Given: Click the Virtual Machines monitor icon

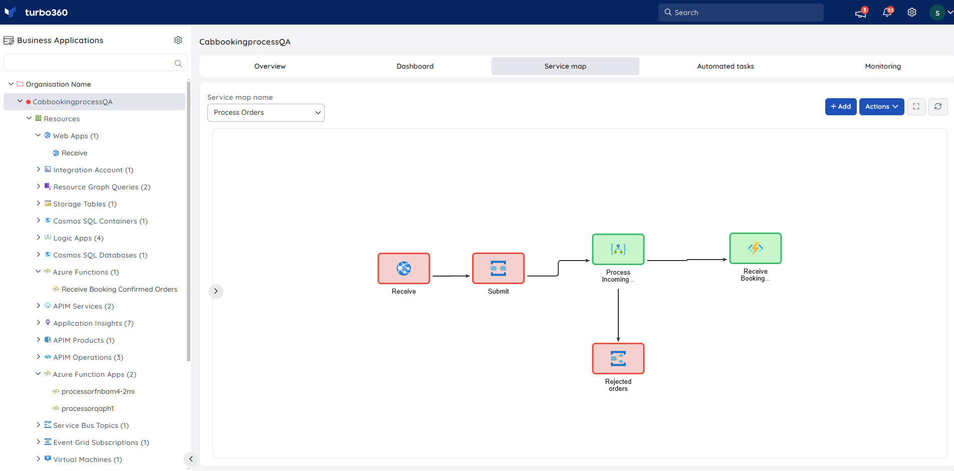Looking at the screenshot, I should click(48, 459).
